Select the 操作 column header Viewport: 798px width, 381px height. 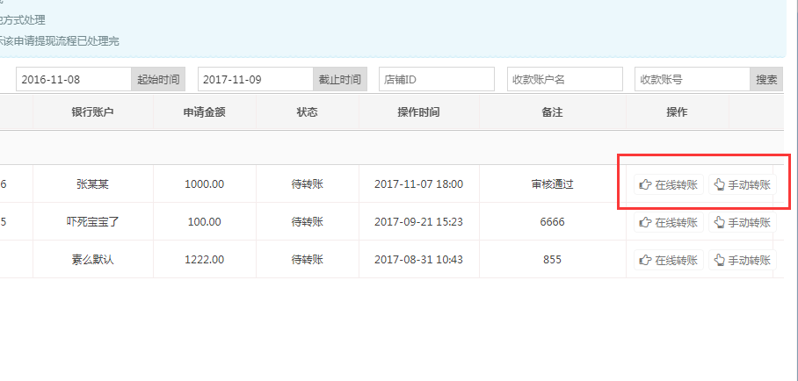pos(677,112)
